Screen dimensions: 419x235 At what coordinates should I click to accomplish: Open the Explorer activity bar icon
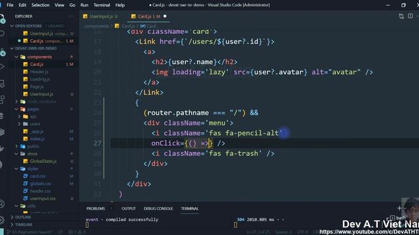(2, 19)
